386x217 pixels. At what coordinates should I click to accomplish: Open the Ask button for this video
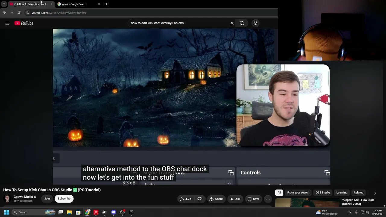point(235,199)
